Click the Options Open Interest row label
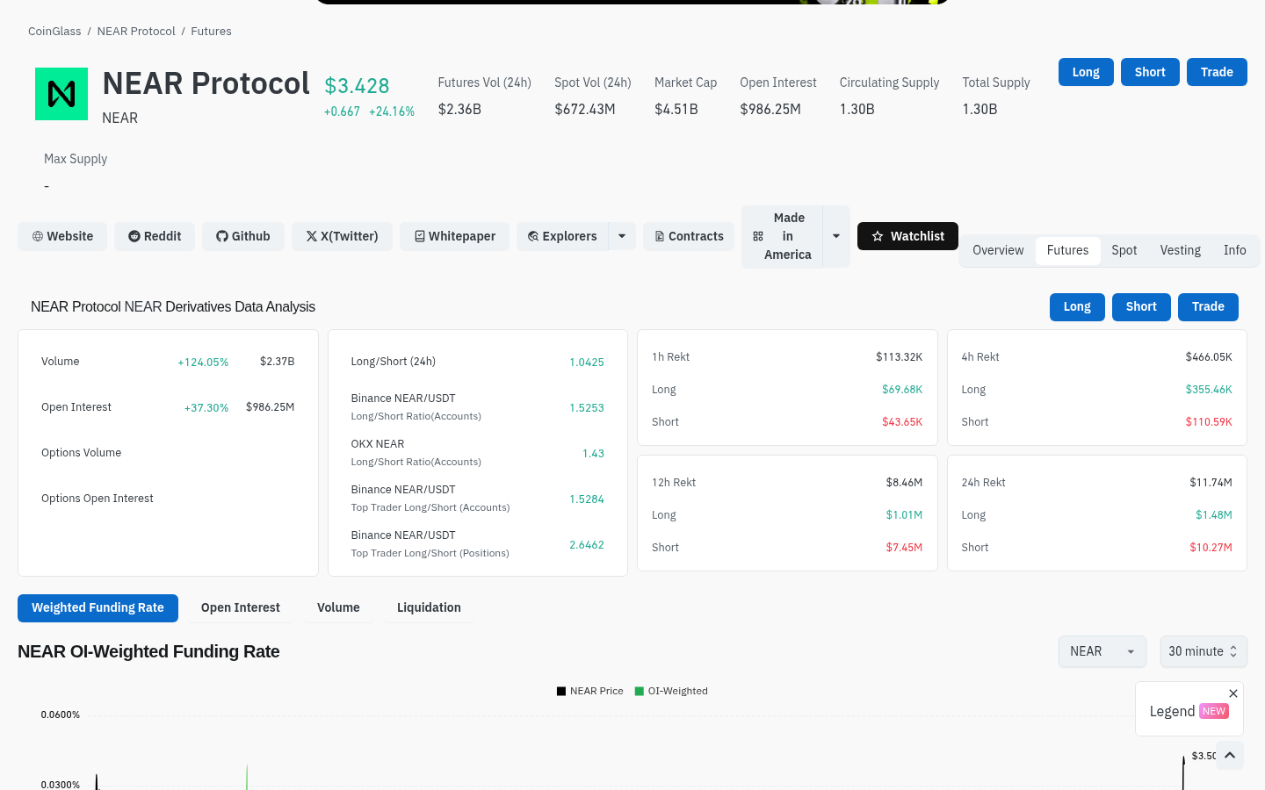 pos(98,499)
